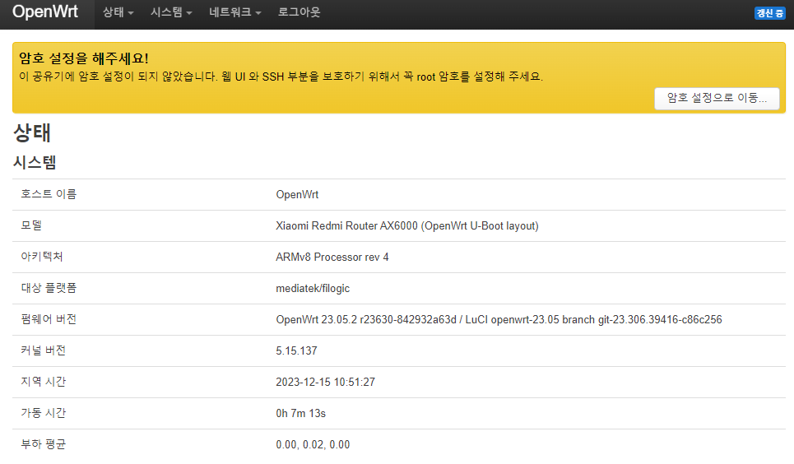Screen dimensions: 794x464
Task: Click the 지역 시간 row label
Action: pyautogui.click(x=44, y=382)
